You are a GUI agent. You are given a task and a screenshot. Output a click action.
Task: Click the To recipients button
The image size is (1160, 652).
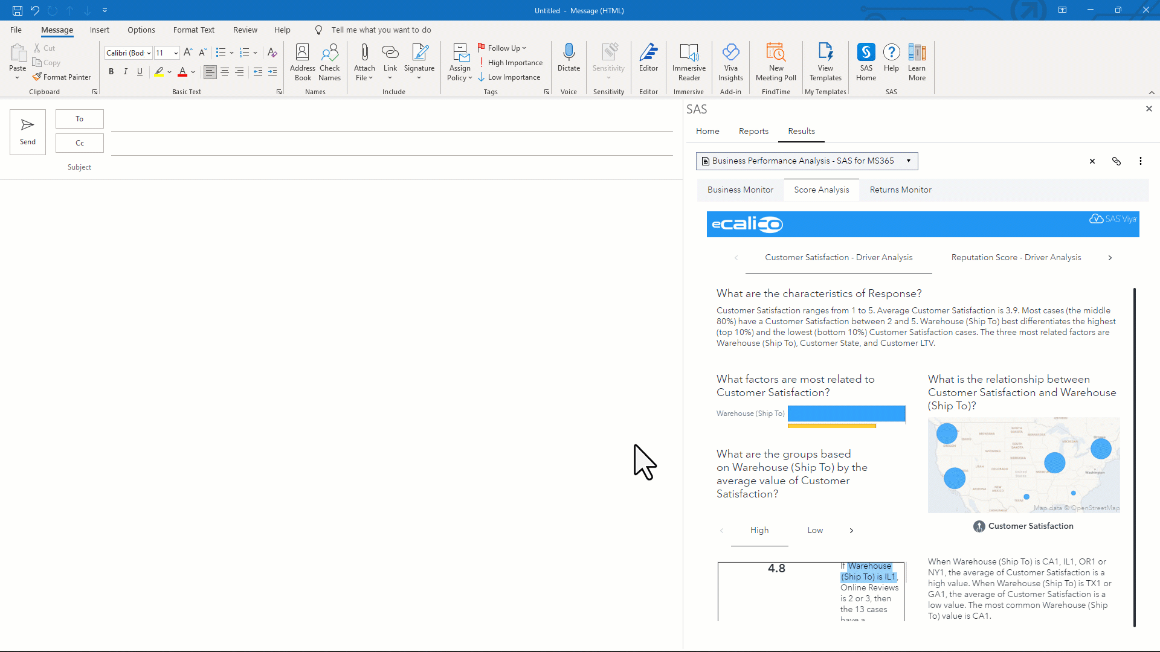coord(80,119)
